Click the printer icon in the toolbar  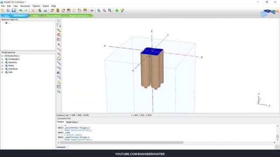(45, 10)
